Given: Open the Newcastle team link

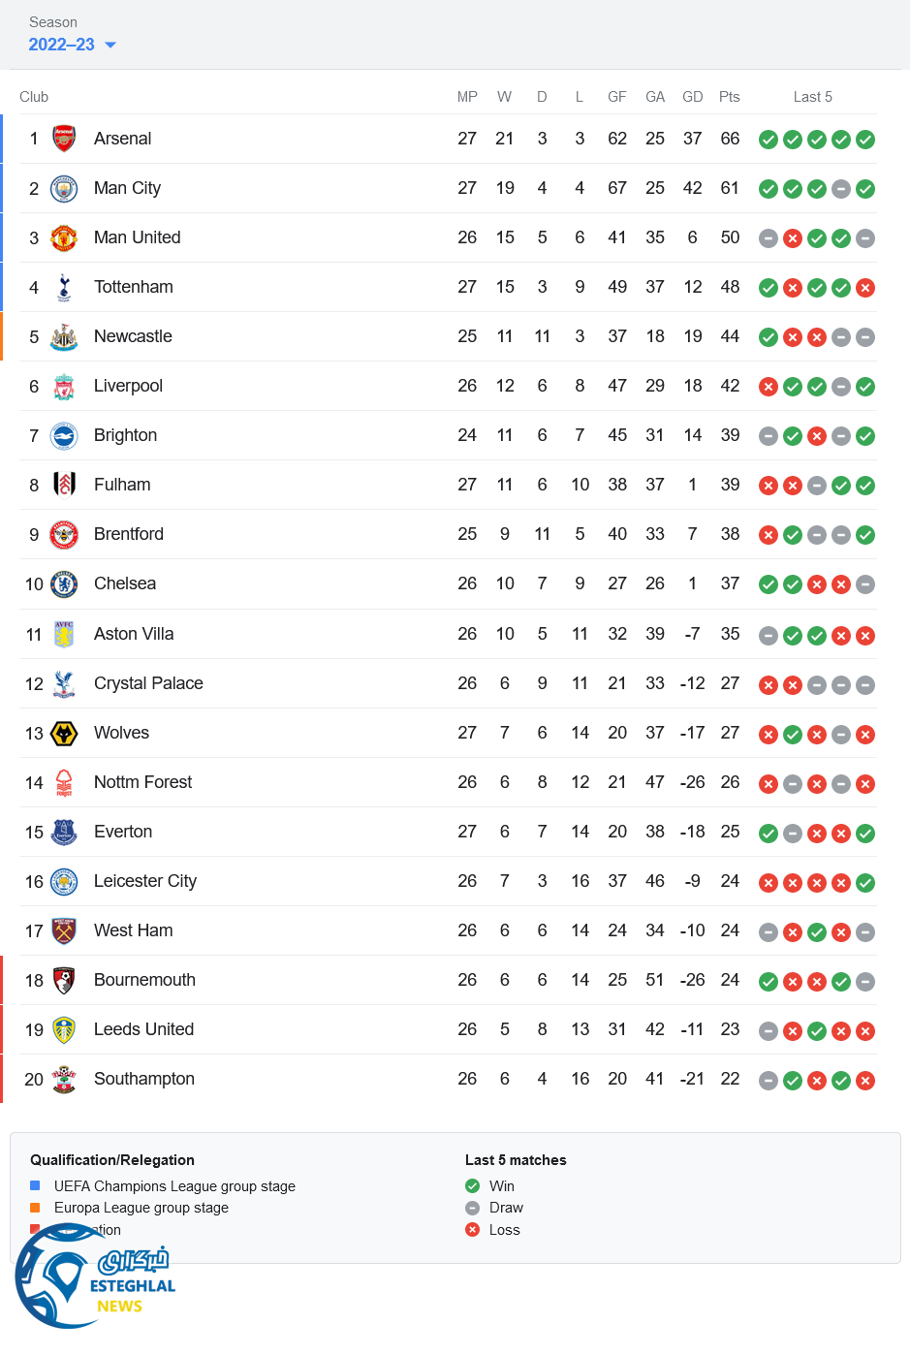Looking at the screenshot, I should click(x=133, y=336).
